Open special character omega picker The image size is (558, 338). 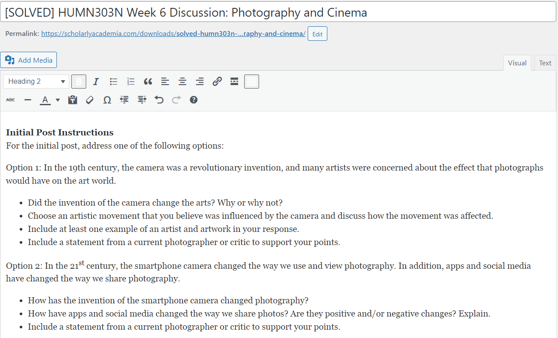tap(107, 100)
